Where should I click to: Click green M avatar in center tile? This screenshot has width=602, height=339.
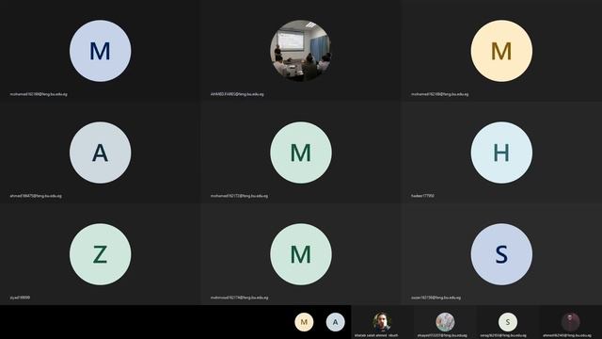coord(301,153)
